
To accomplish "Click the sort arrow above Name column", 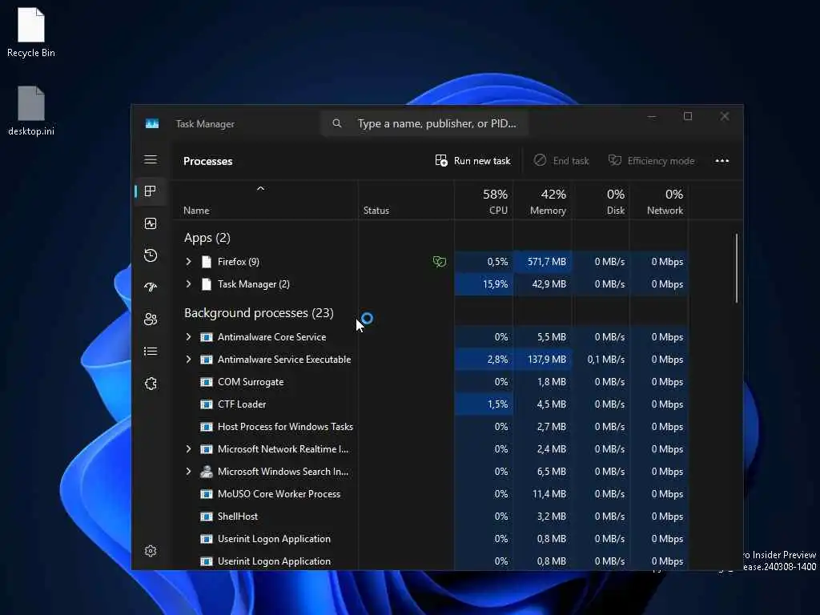I will [x=260, y=188].
